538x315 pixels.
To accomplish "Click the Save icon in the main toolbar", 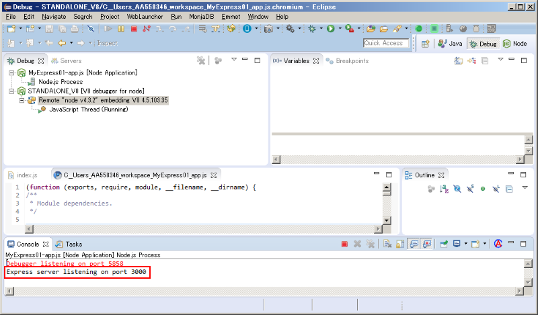I will 49,29.
